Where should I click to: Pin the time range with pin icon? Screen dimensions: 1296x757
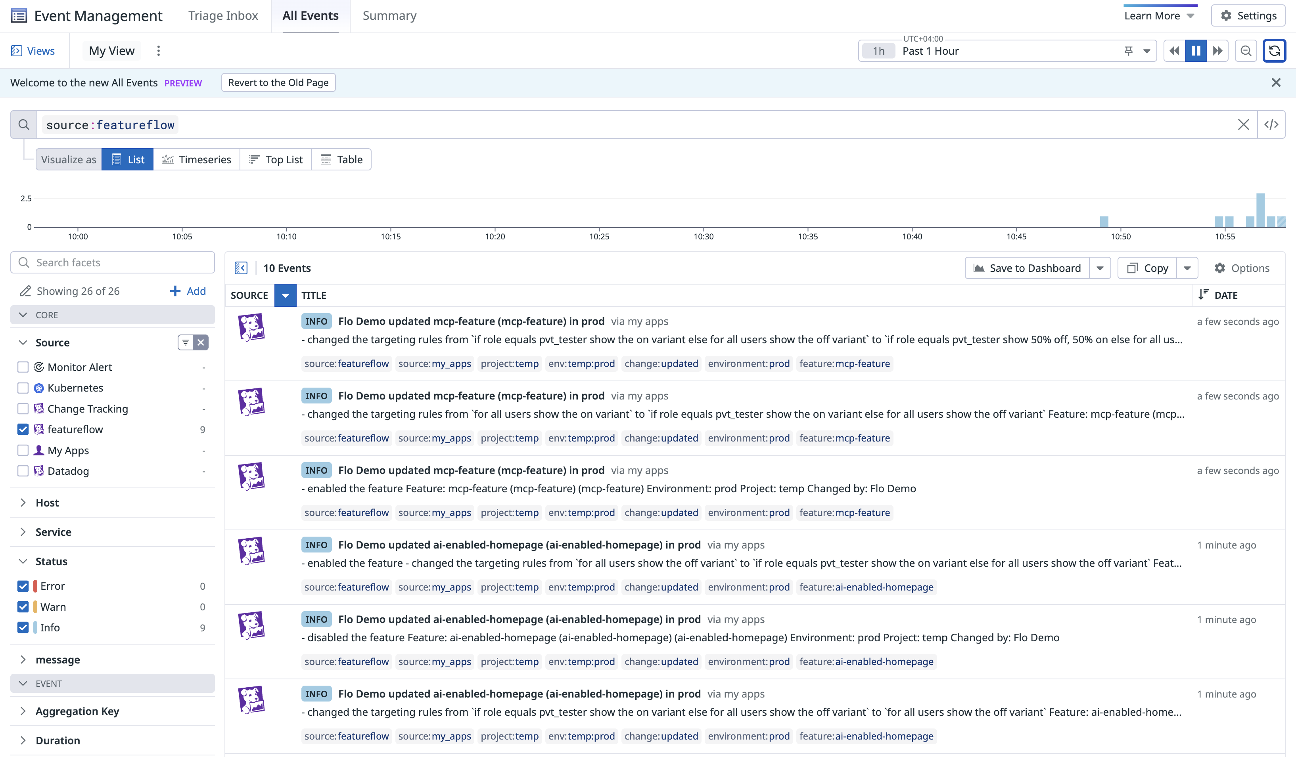coord(1129,51)
